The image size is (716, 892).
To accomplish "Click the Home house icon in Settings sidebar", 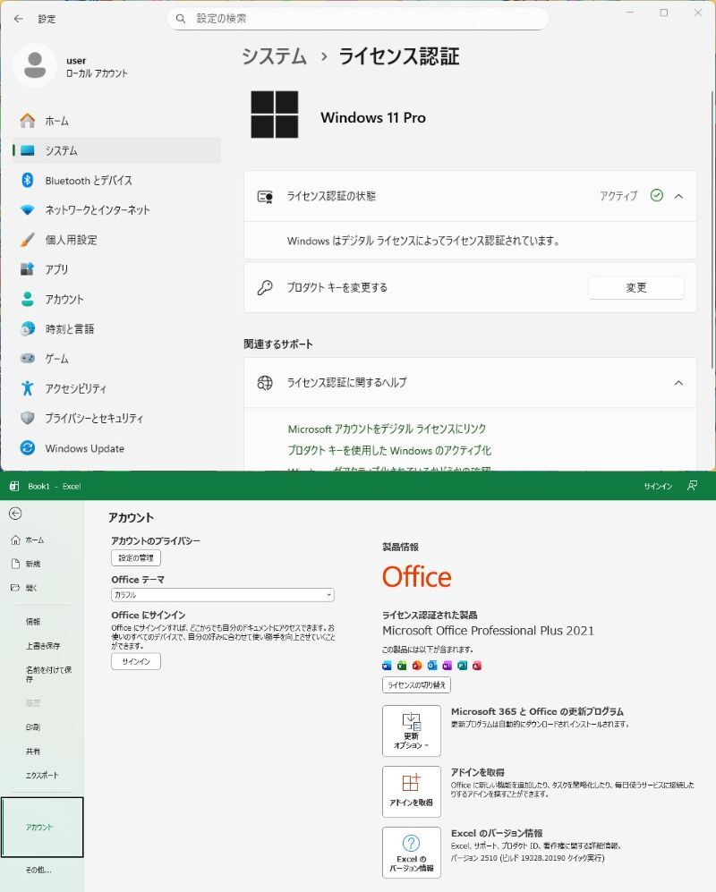I will 28,121.
